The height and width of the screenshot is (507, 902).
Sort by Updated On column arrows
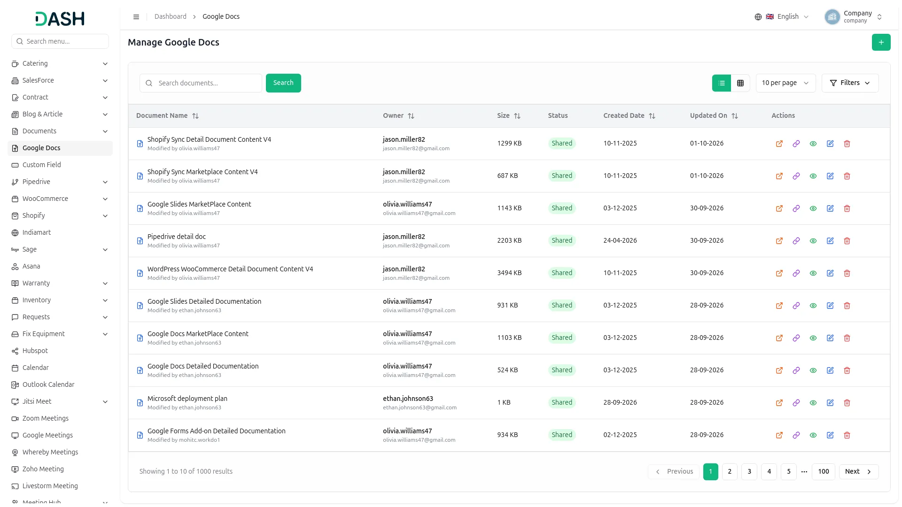pyautogui.click(x=735, y=116)
